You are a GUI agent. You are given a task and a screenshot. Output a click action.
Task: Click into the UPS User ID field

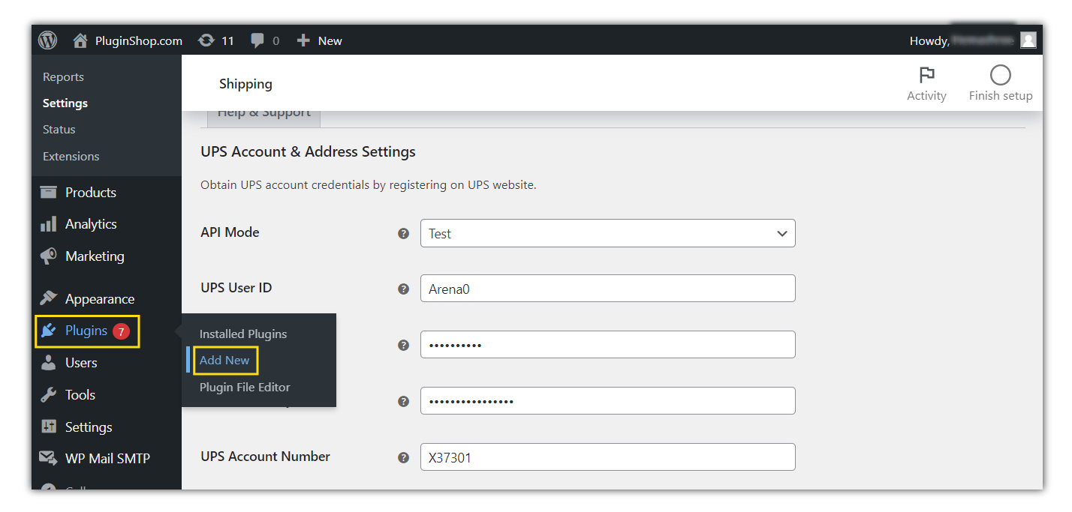tap(607, 288)
